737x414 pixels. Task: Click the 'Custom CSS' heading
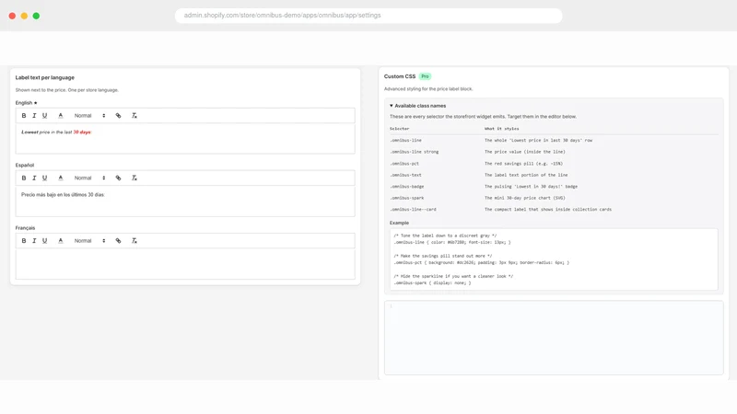(x=400, y=76)
